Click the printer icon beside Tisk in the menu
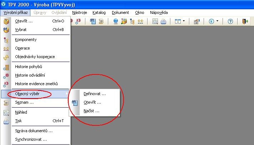254x145 pixels. pos(6,121)
